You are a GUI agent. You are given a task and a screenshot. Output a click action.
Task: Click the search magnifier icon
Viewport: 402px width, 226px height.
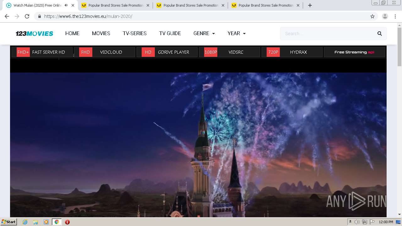[379, 34]
